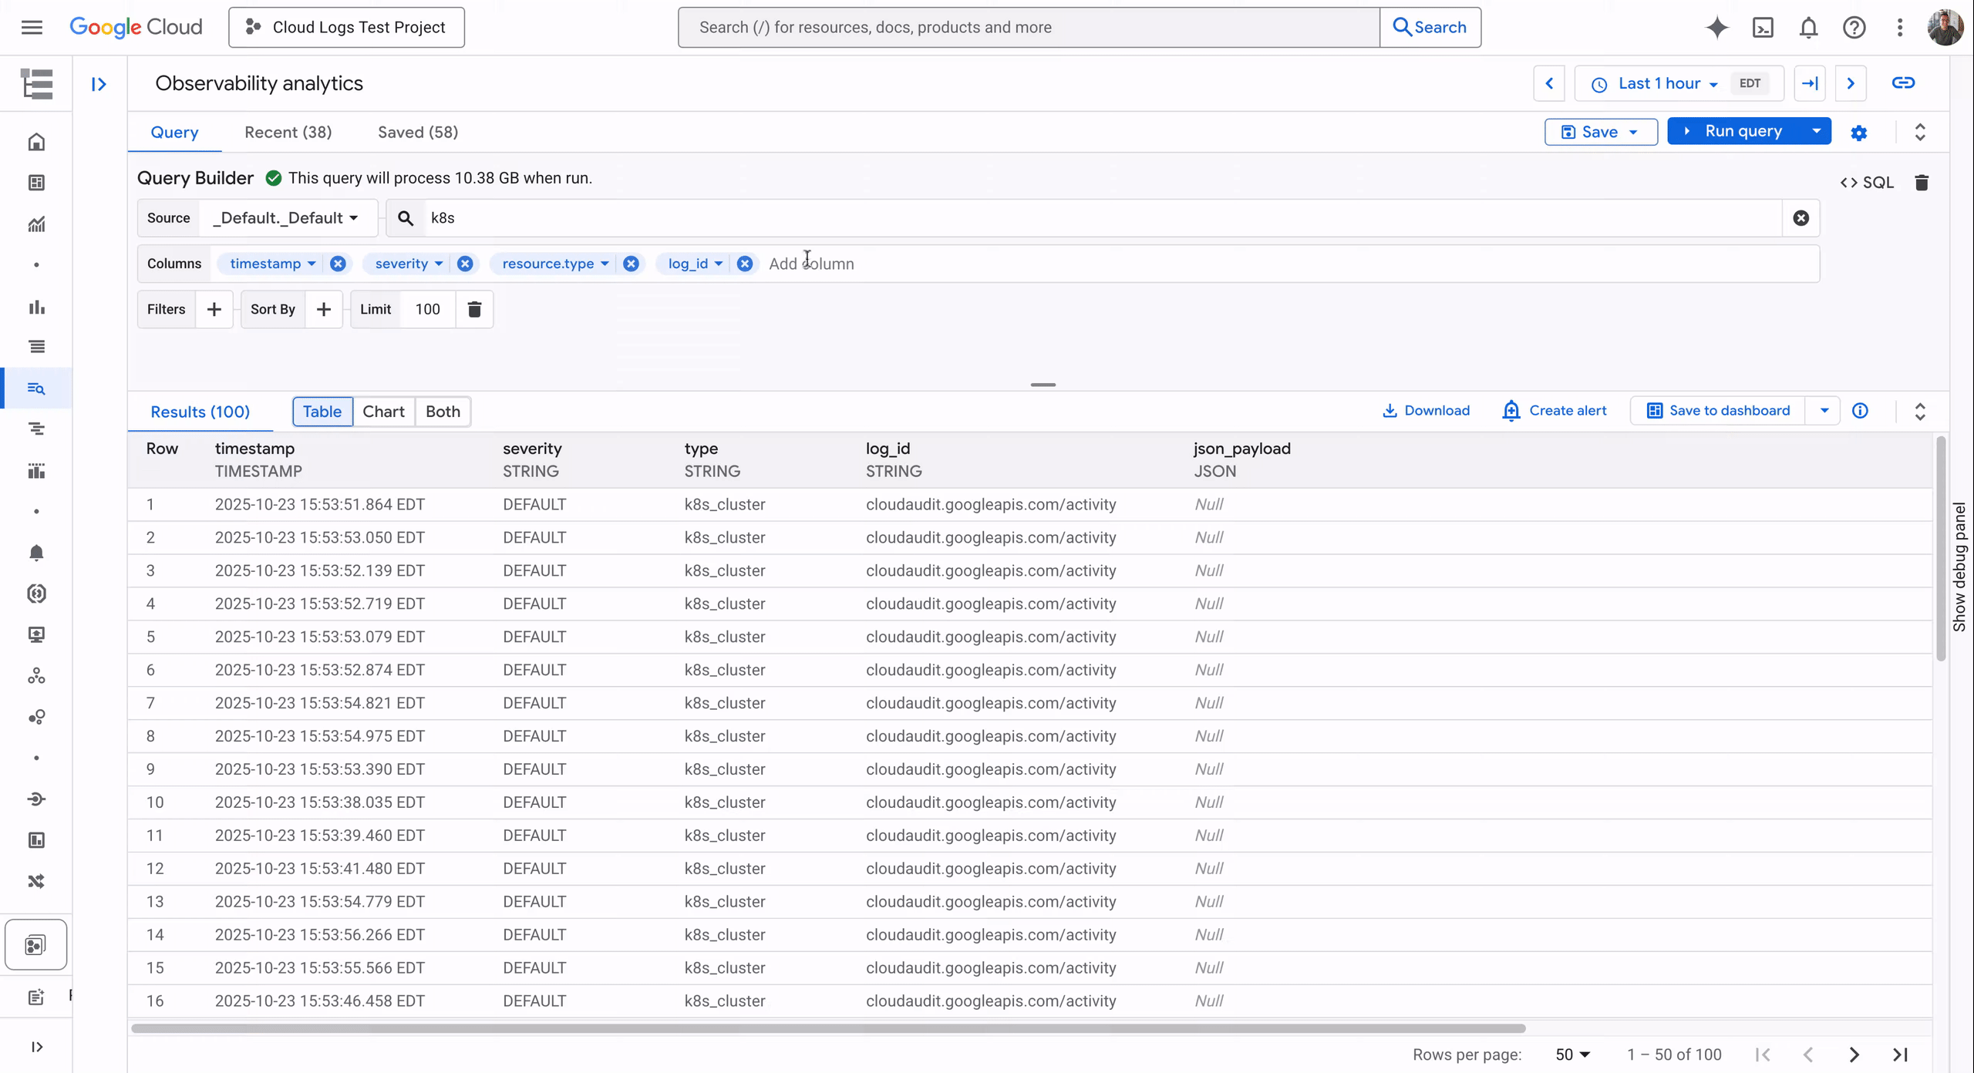Open the Saved (58) tab
Viewport: 1974px width, 1073px height.
coord(417,133)
